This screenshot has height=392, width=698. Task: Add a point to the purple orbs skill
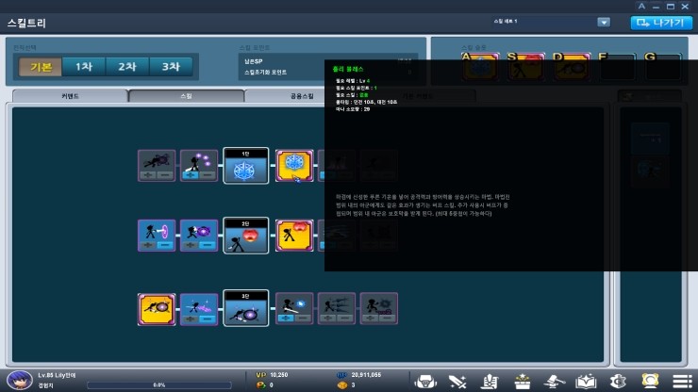click(x=191, y=175)
